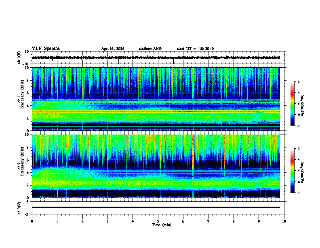This screenshot has height=248, width=320.
Task: Click the ch.2 spectrogram color scale bar
Action: pyautogui.click(x=293, y=171)
